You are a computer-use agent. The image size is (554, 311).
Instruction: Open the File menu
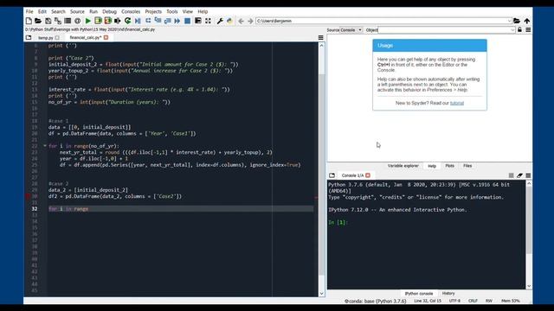pos(29,11)
